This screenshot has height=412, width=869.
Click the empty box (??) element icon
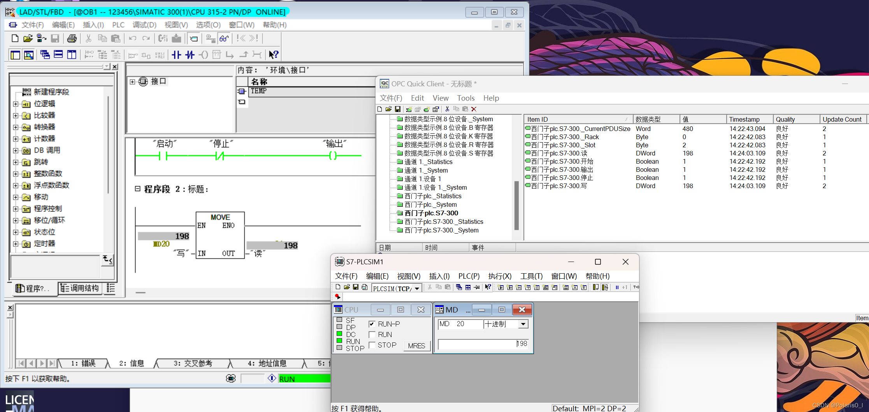click(217, 55)
